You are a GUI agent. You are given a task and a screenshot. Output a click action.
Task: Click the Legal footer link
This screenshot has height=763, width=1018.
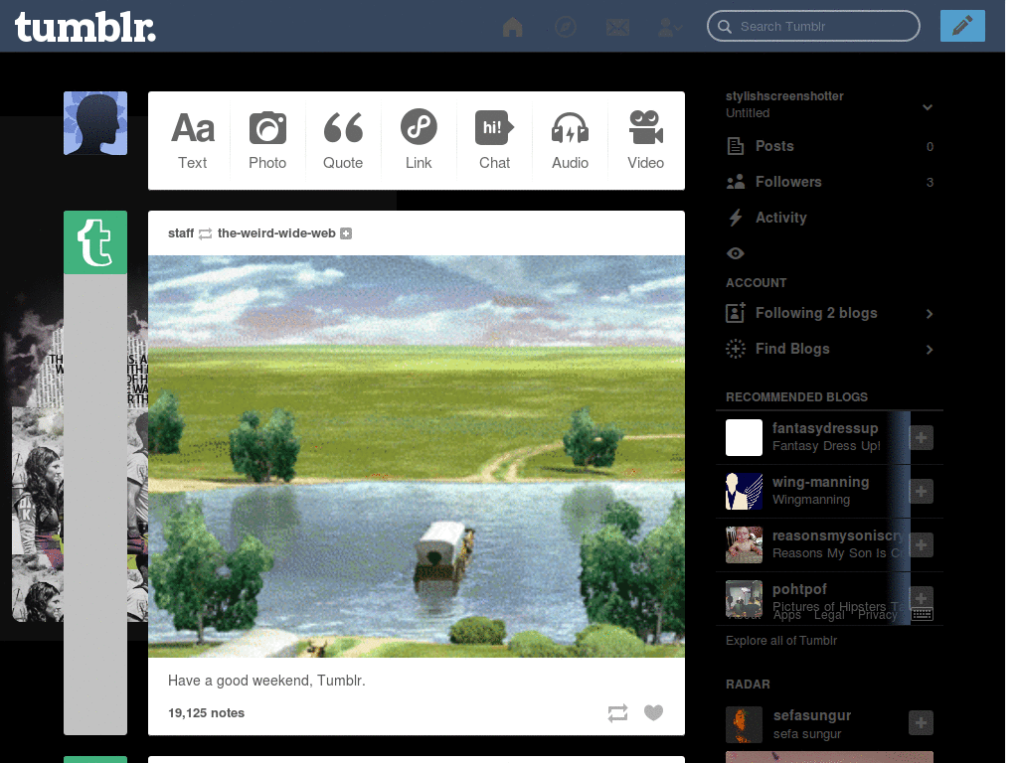pos(829,614)
